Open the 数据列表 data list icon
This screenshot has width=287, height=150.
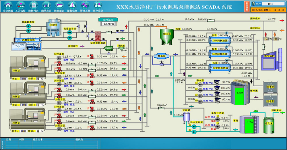[33, 5]
